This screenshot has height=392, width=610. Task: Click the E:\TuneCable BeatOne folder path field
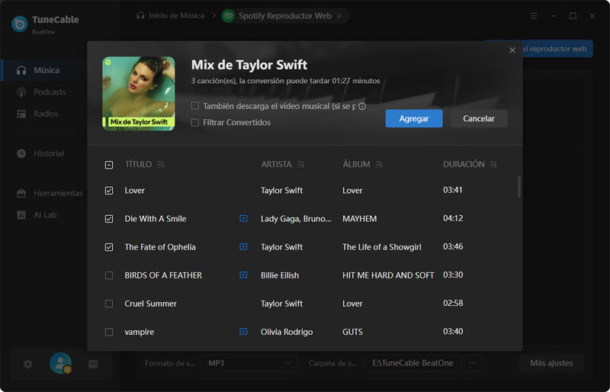coord(413,363)
